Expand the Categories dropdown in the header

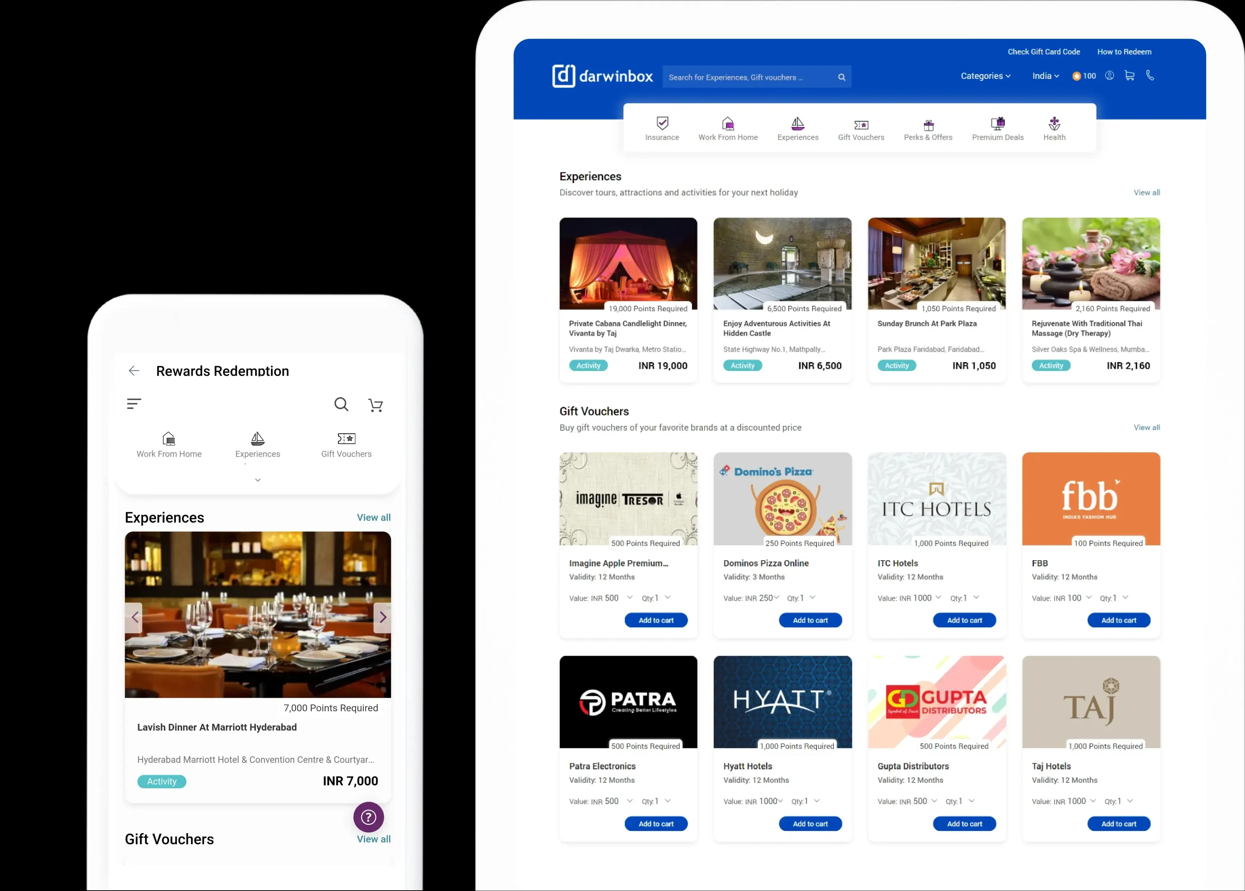point(985,76)
